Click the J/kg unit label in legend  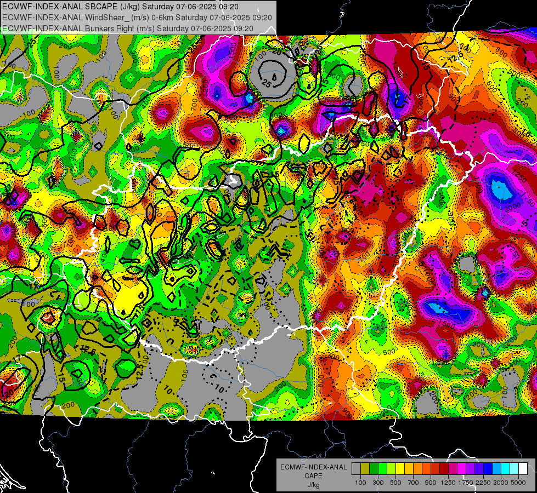pyautogui.click(x=313, y=485)
